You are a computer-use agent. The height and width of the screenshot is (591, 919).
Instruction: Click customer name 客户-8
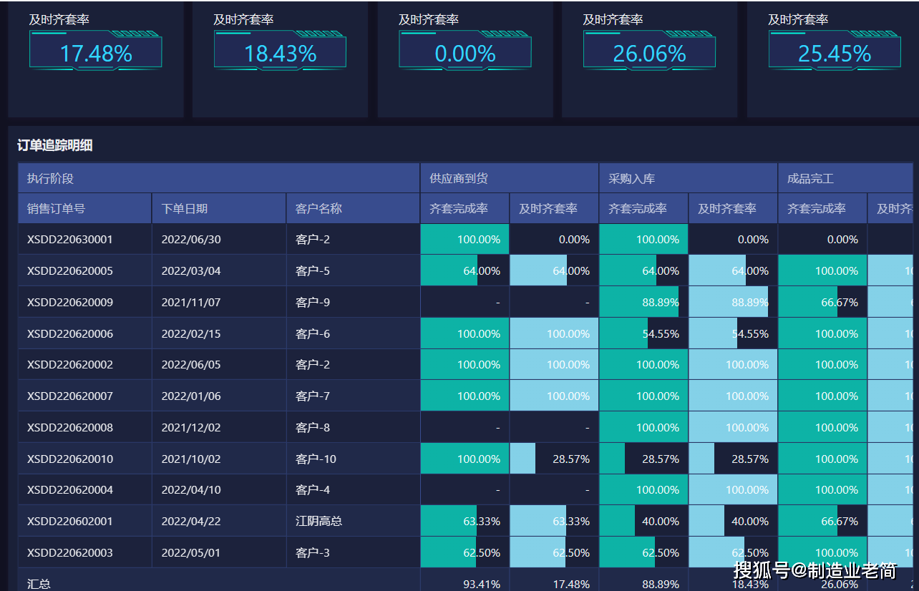coord(313,428)
